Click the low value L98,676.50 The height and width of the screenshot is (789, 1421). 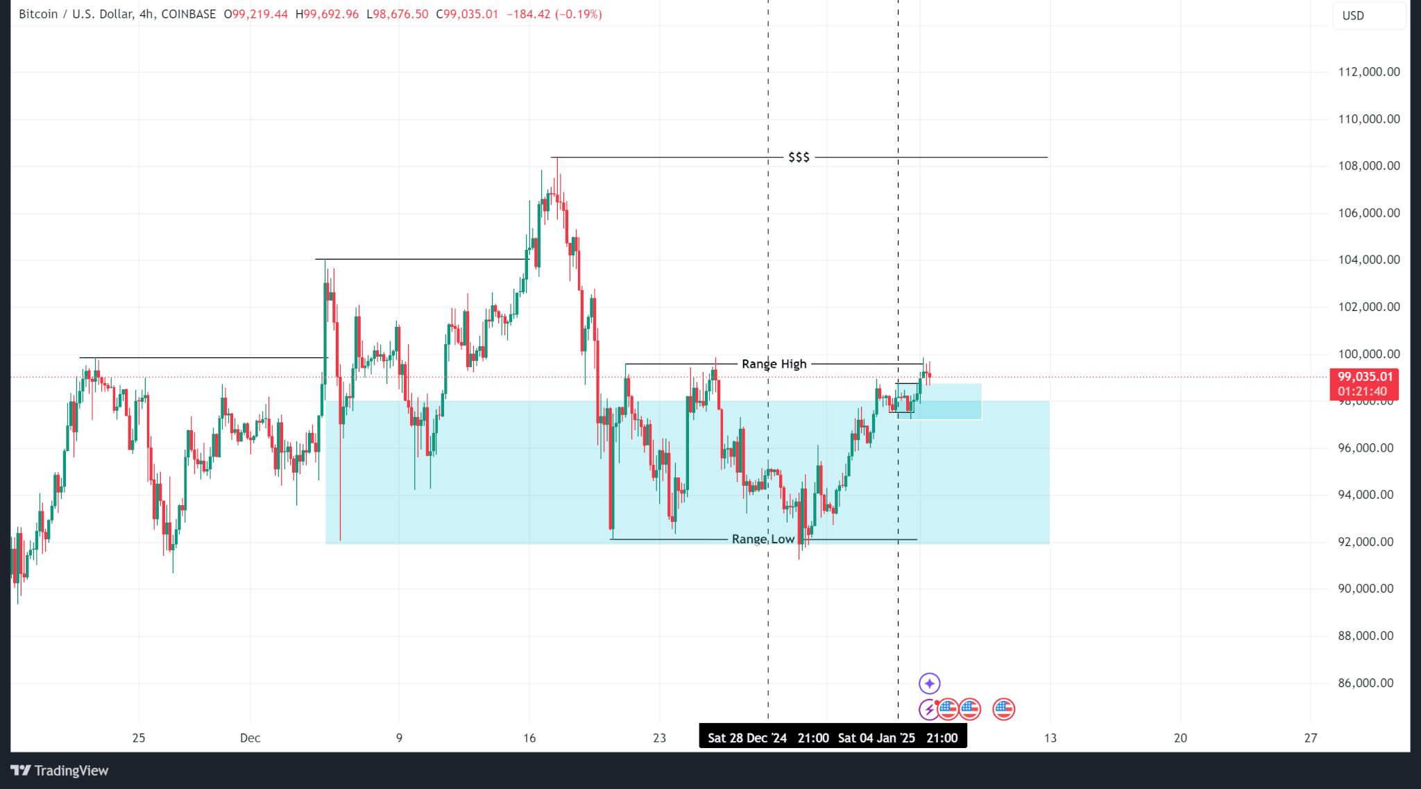[x=397, y=14]
